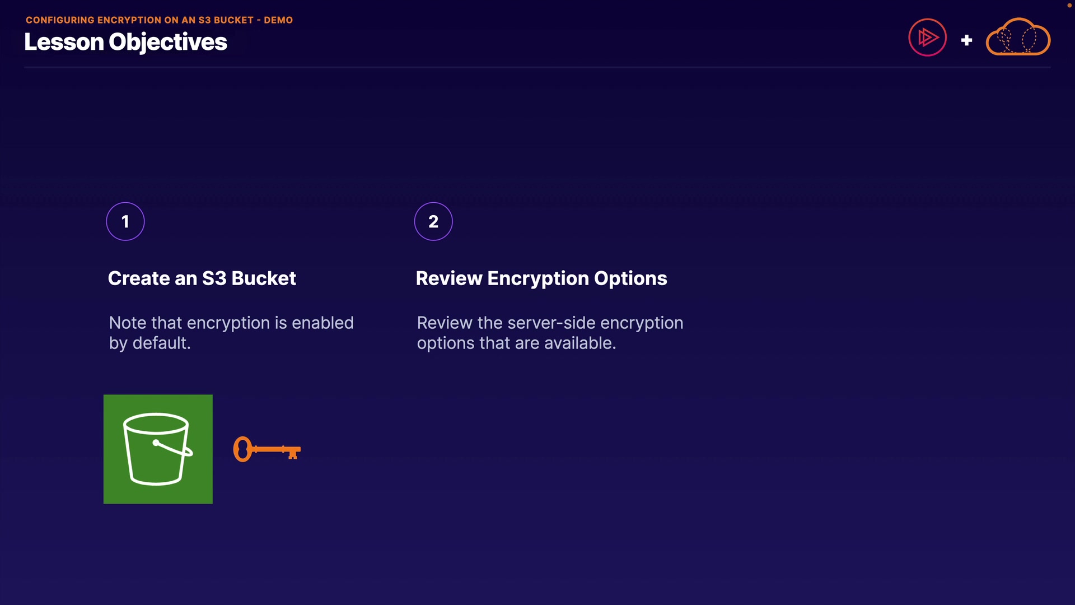Click the small orange dot in the corner
This screenshot has width=1075, height=605.
[1069, 5]
